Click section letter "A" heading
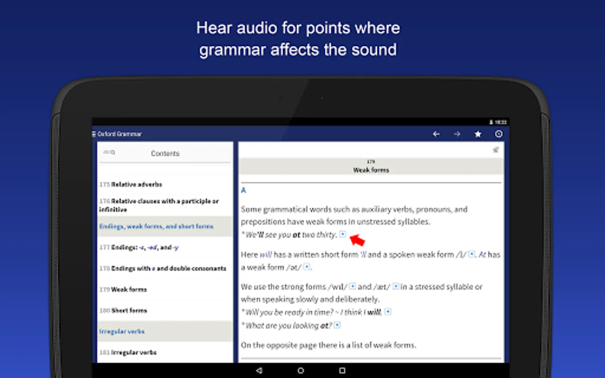 coord(243,190)
